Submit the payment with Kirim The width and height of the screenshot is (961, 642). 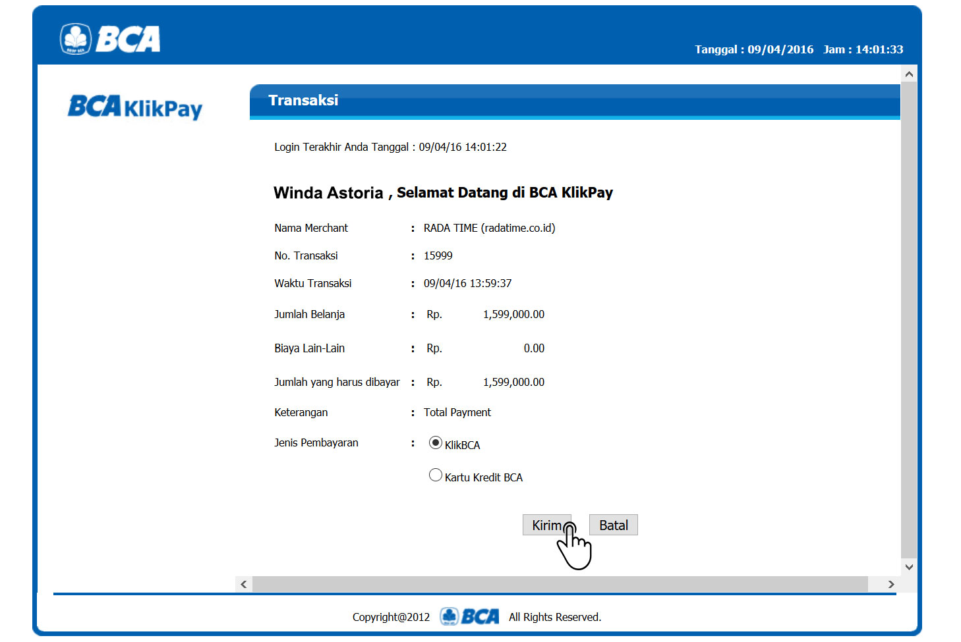[x=546, y=525]
